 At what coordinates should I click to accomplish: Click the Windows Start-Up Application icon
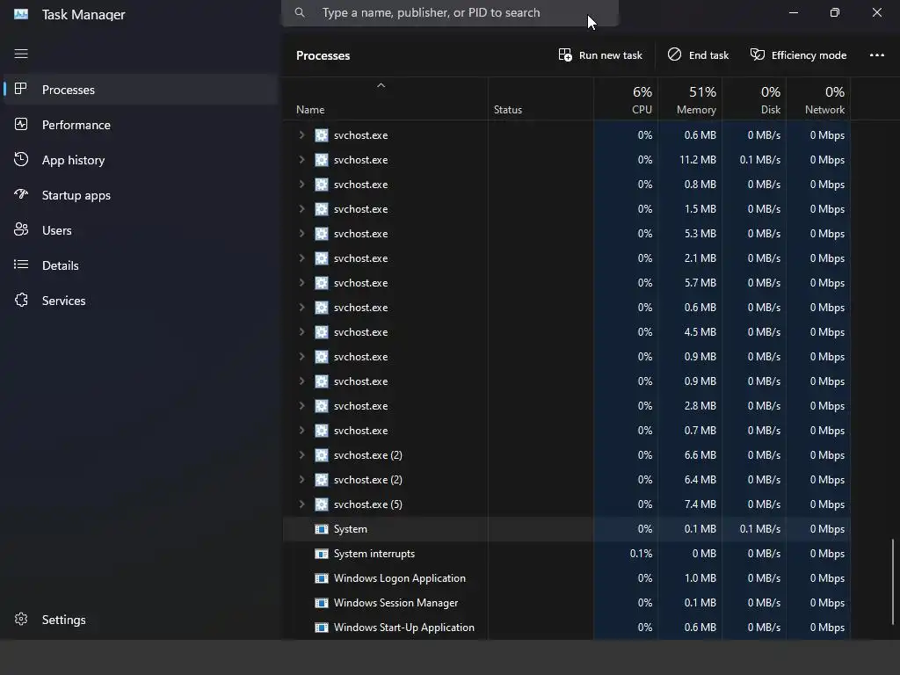[x=322, y=628]
